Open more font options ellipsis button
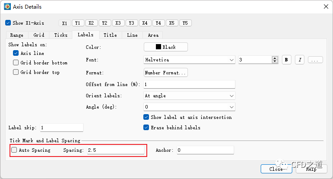 tap(315, 60)
